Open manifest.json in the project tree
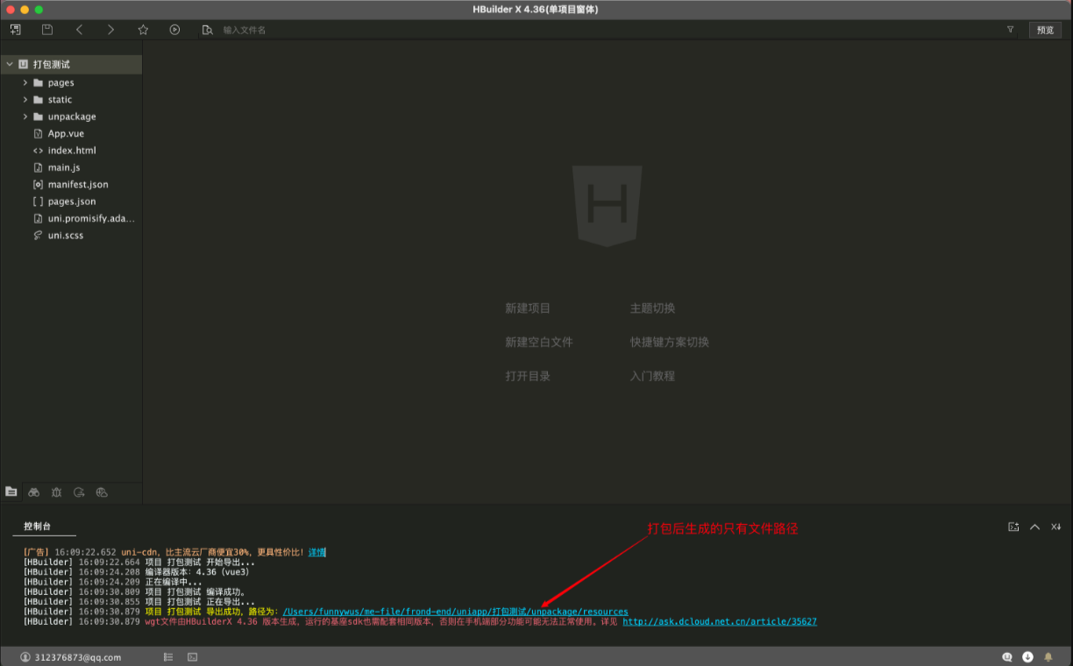The image size is (1073, 666). point(78,184)
